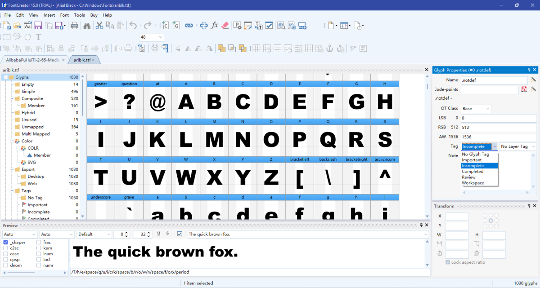Switch to the AlibabaPuHuiTi font tab
Viewport: 540px width, 288px height.
click(x=33, y=60)
